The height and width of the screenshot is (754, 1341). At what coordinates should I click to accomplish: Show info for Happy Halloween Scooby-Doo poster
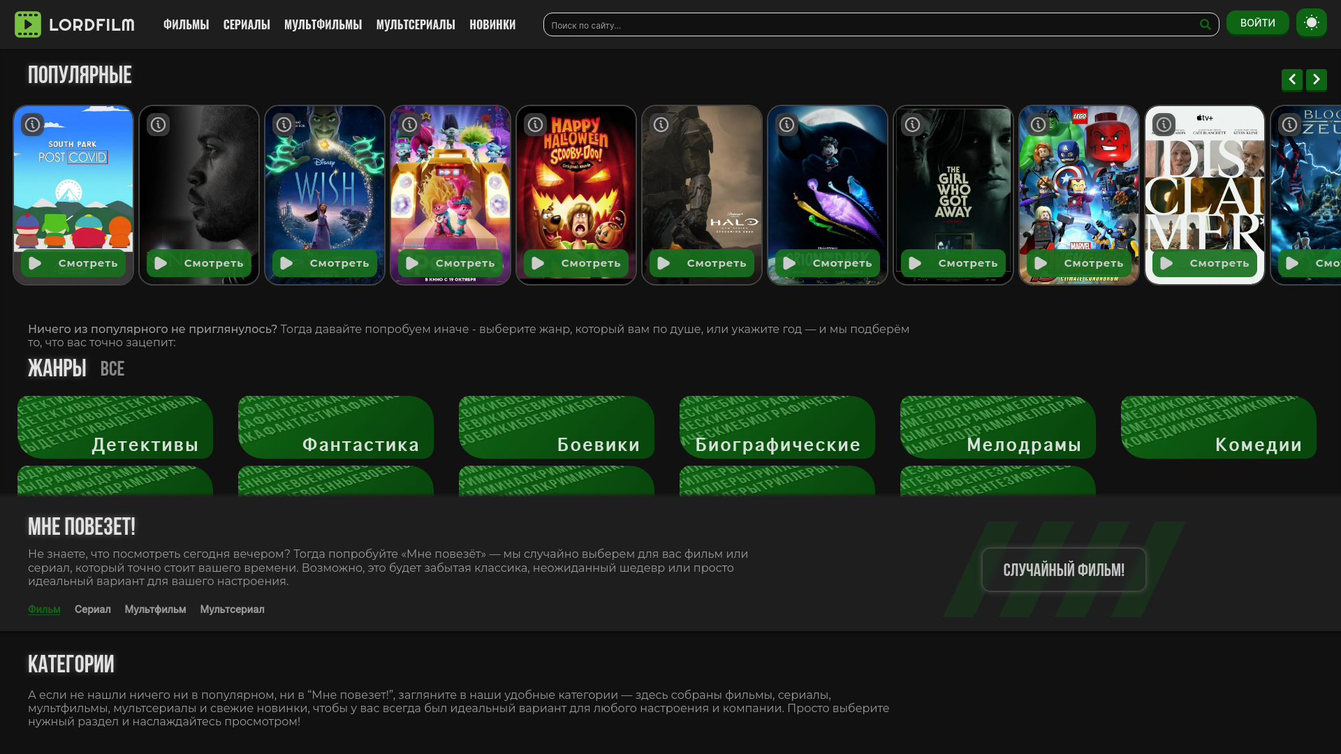535,125
